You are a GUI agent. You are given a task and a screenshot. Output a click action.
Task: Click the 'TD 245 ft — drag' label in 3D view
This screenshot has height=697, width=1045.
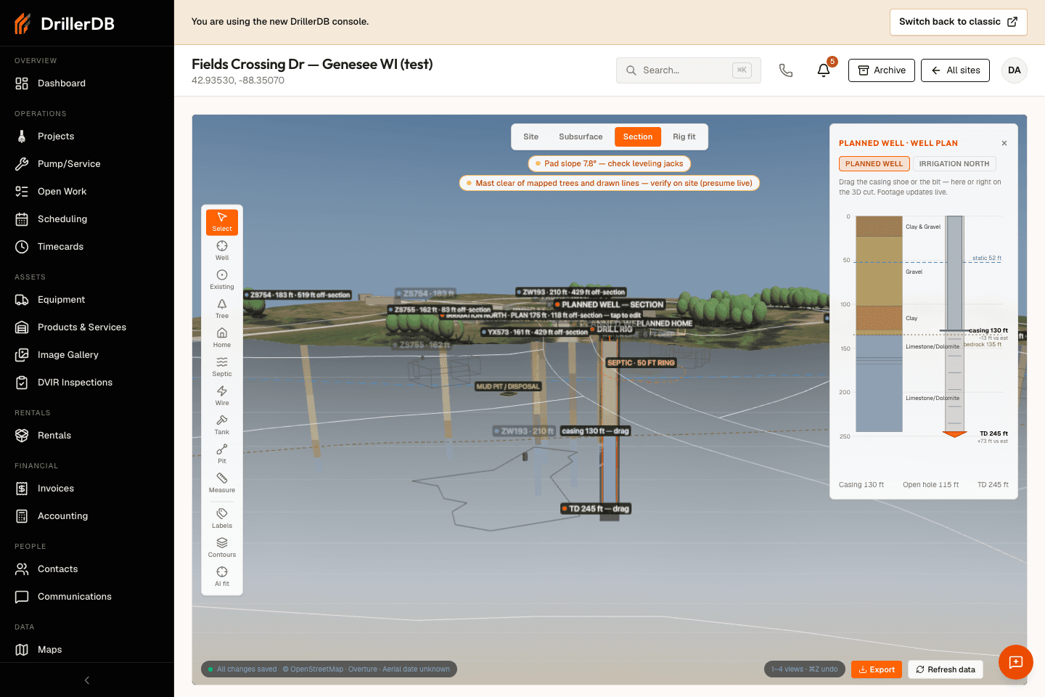click(x=594, y=509)
